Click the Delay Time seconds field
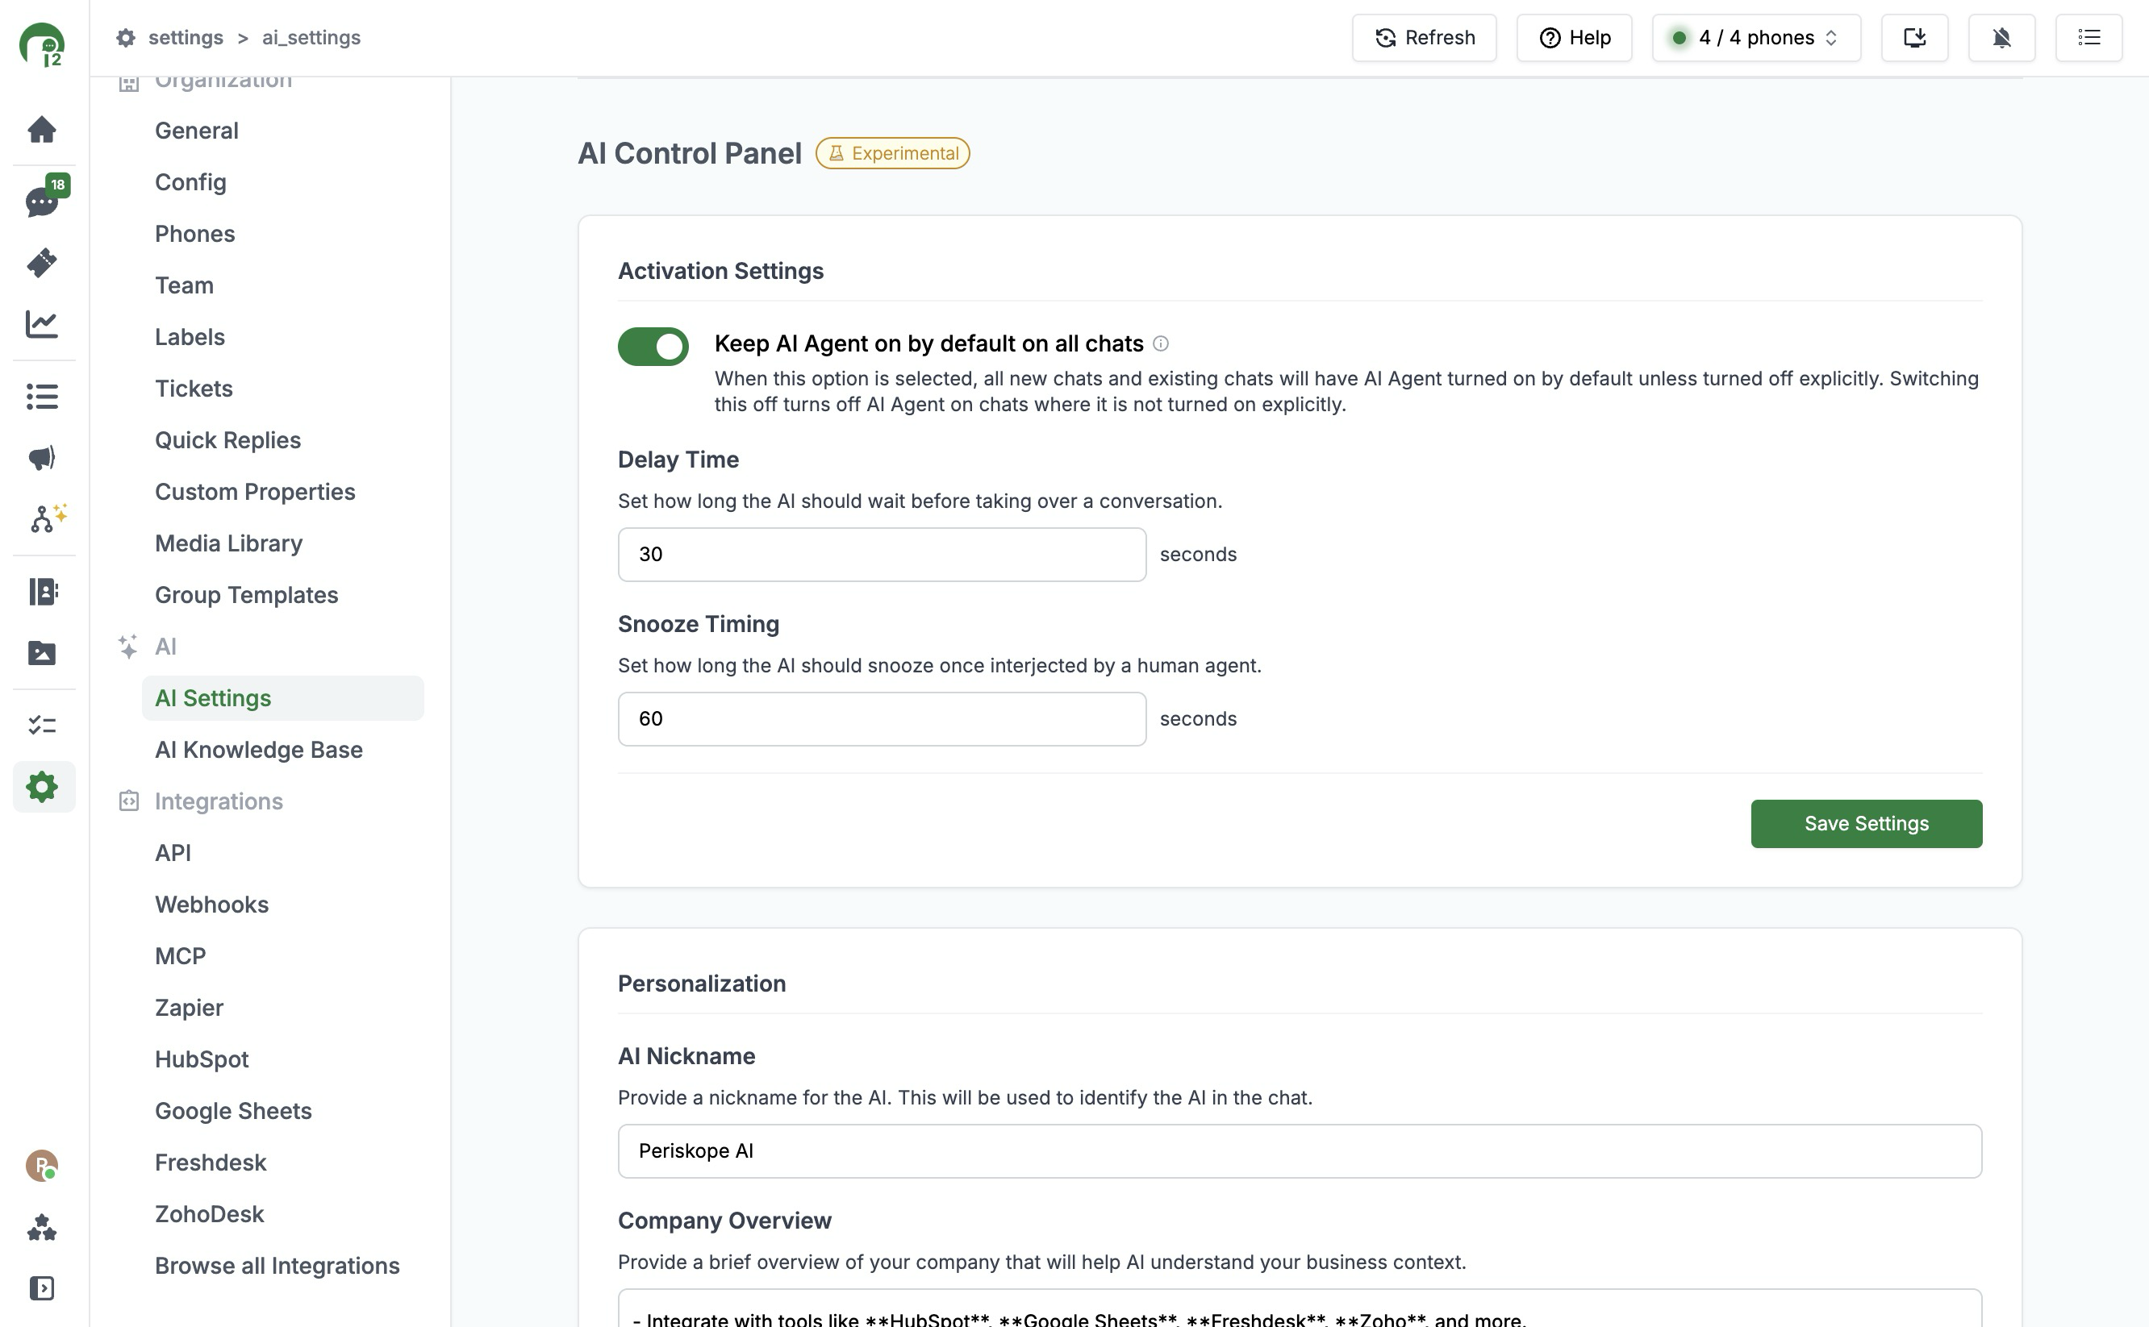The image size is (2149, 1327). tap(882, 555)
